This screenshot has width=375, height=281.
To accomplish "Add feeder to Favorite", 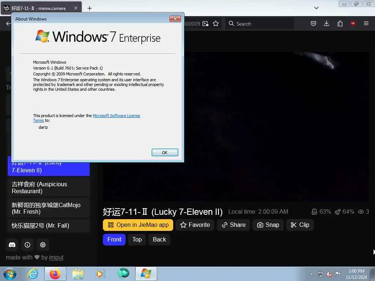I will click(195, 225).
